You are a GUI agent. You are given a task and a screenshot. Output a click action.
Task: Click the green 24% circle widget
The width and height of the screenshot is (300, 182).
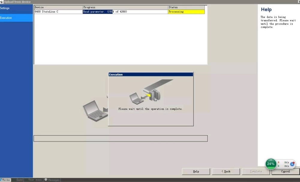(271, 164)
